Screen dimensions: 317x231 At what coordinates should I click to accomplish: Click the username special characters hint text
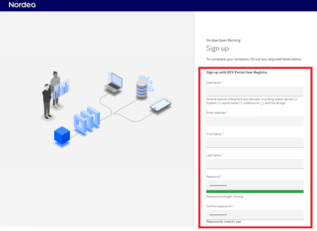(251, 101)
